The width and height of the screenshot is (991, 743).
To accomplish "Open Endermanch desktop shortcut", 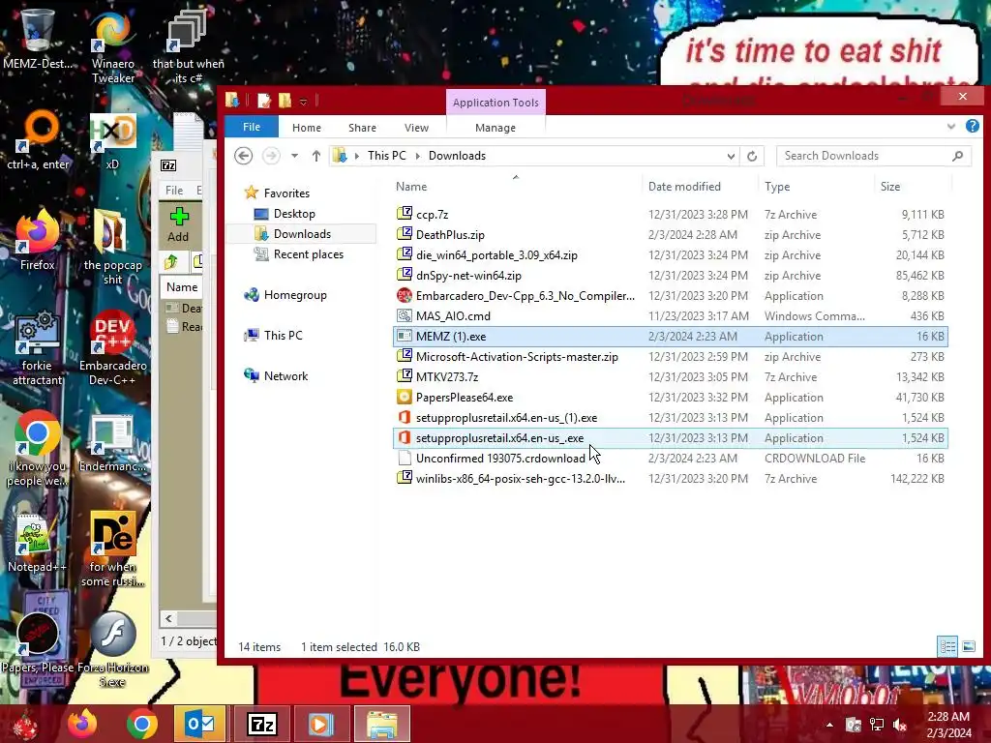I will pyautogui.click(x=112, y=442).
